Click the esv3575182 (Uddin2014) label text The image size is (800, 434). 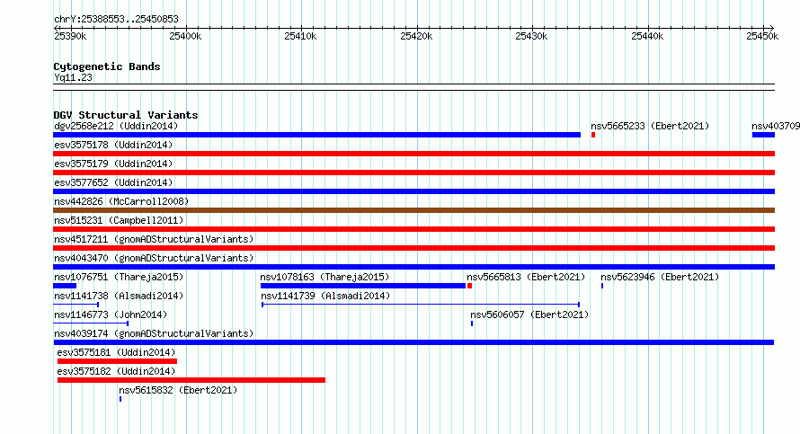[x=116, y=371]
